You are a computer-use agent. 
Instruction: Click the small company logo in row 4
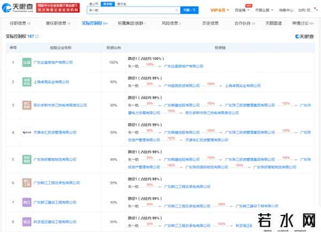27,133
